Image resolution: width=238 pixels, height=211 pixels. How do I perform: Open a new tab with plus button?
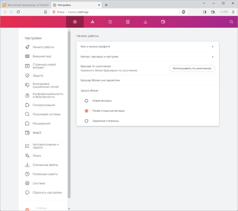pyautogui.click(x=106, y=5)
